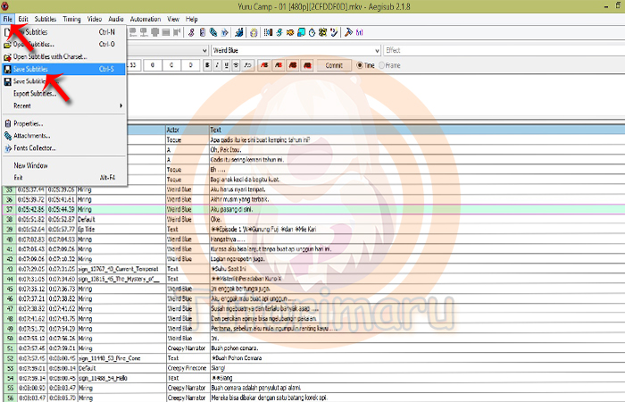Expand the Recent submenu in File menu

click(x=63, y=105)
